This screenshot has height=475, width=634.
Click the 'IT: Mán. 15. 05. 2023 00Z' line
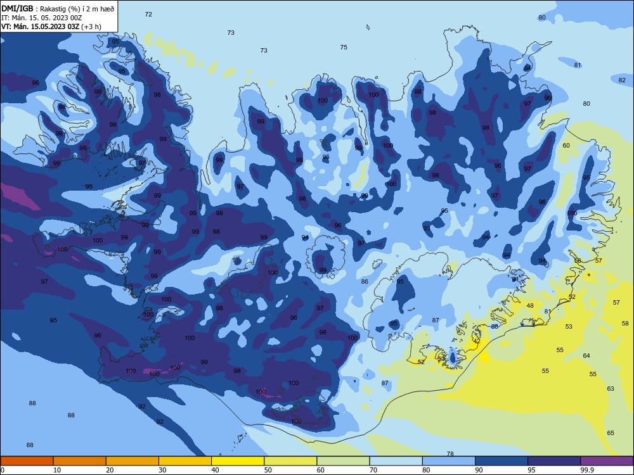(x=42, y=18)
